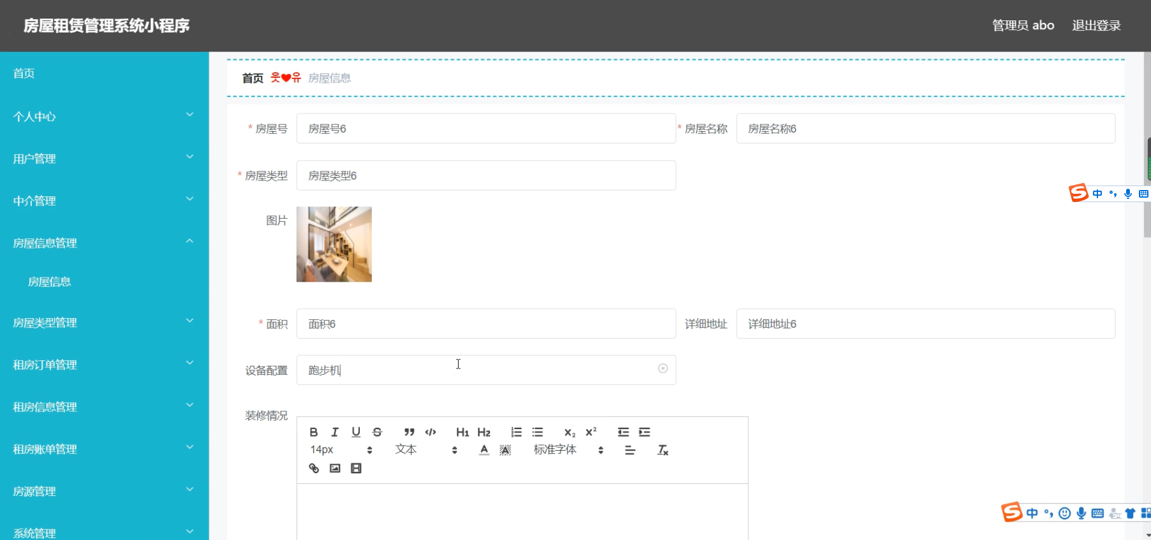Click the 管理员 abo account label
The image size is (1151, 540).
pyautogui.click(x=1023, y=26)
